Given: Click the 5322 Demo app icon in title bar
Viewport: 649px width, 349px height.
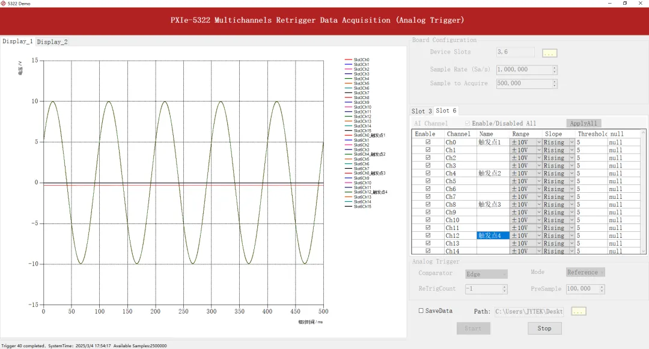Looking at the screenshot, I should coord(4,4).
